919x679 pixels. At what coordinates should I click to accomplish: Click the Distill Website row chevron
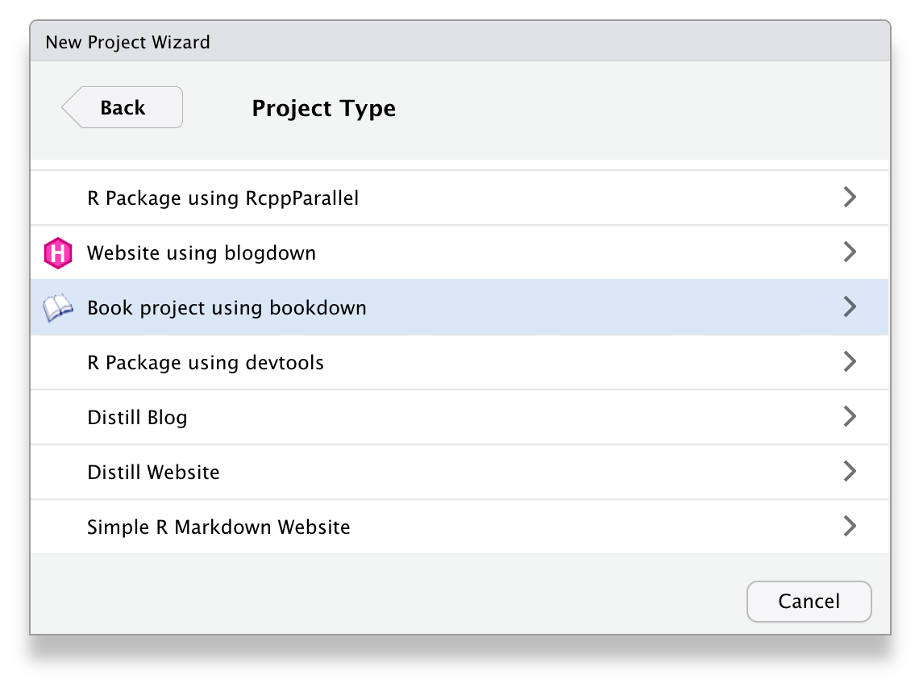850,472
